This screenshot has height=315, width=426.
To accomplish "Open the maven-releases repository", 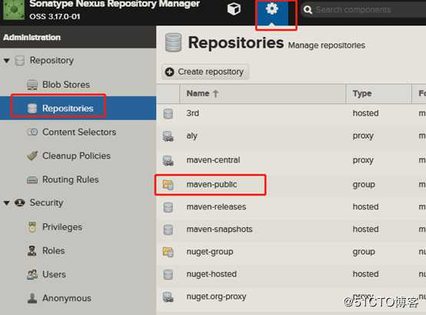I will (216, 206).
